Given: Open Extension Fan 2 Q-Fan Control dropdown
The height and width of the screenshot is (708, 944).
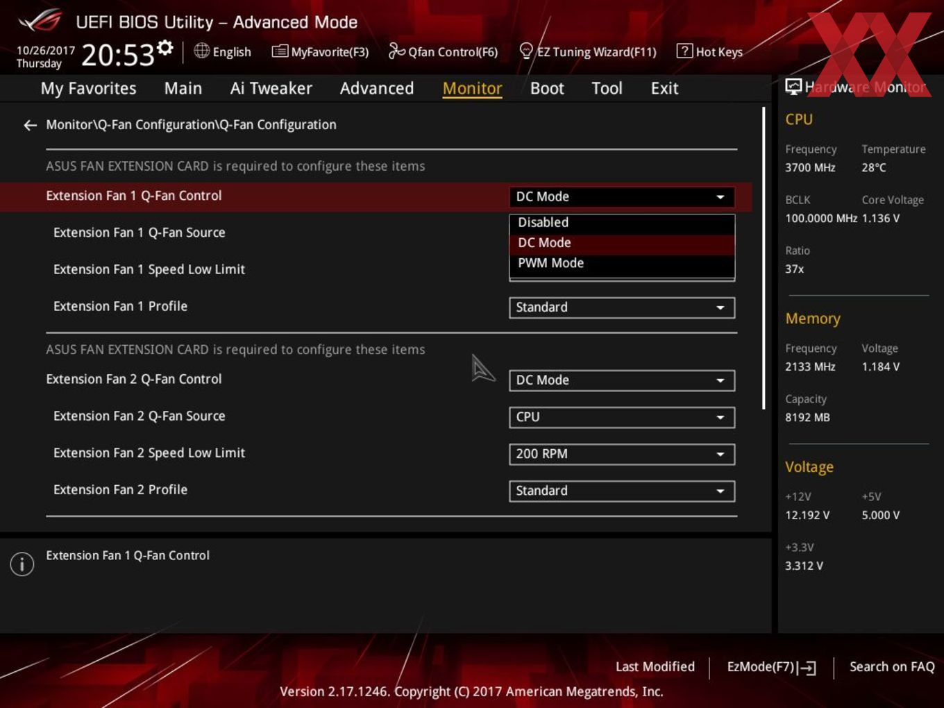Looking at the screenshot, I should 622,380.
